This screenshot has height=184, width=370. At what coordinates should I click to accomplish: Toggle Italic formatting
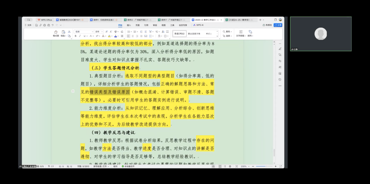point(80,36)
